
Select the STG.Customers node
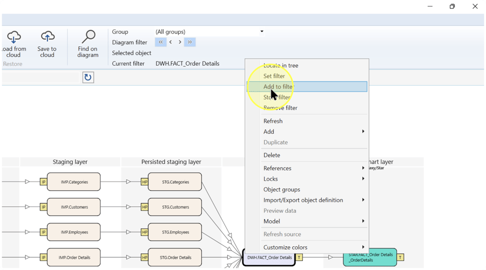click(x=175, y=207)
